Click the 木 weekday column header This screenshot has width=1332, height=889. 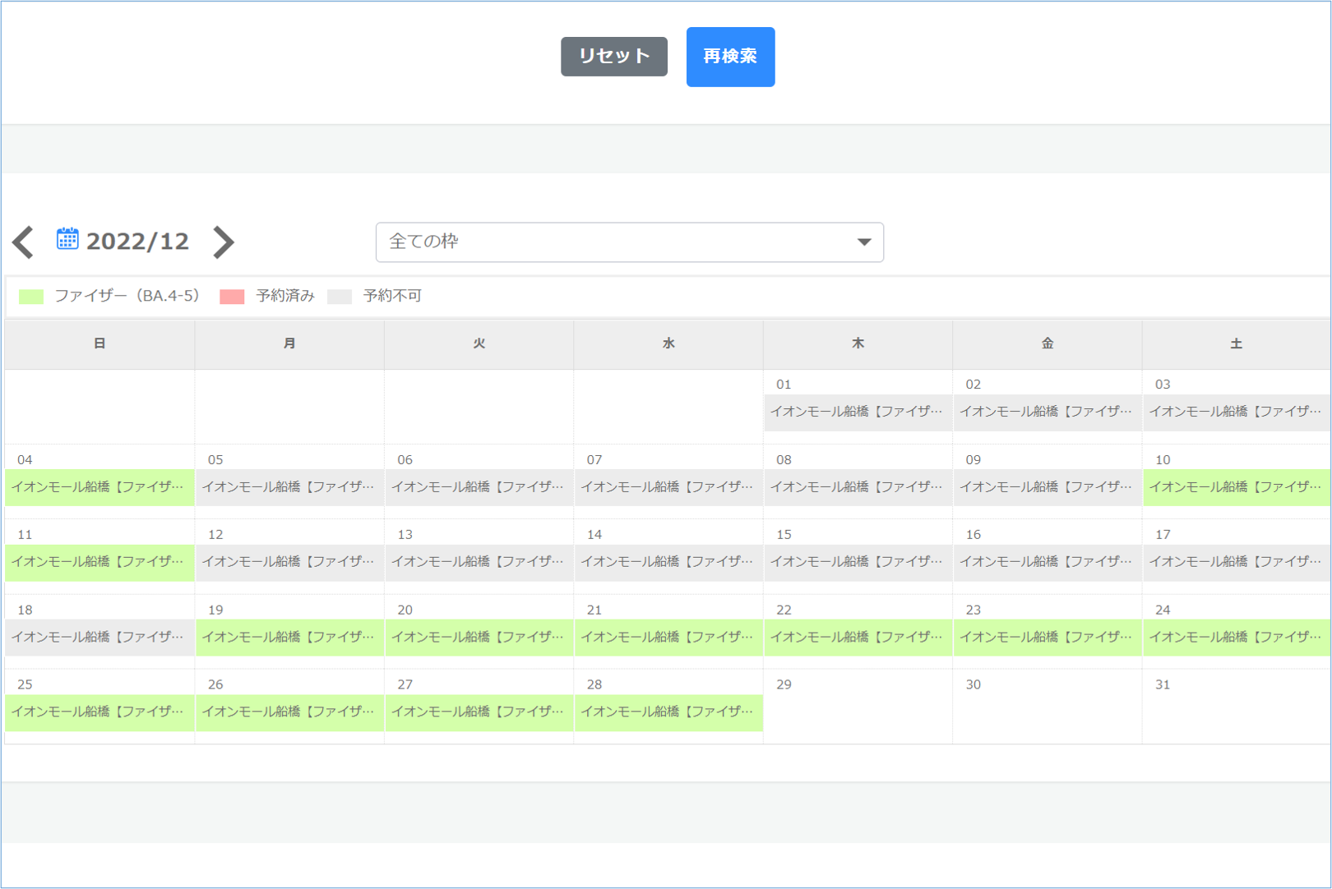pos(858,344)
